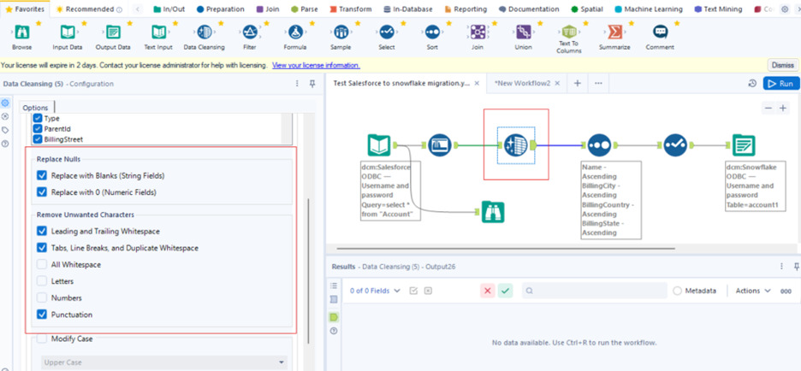The image size is (801, 371).
Task: Switch to the Preparation tab
Action: pos(219,9)
